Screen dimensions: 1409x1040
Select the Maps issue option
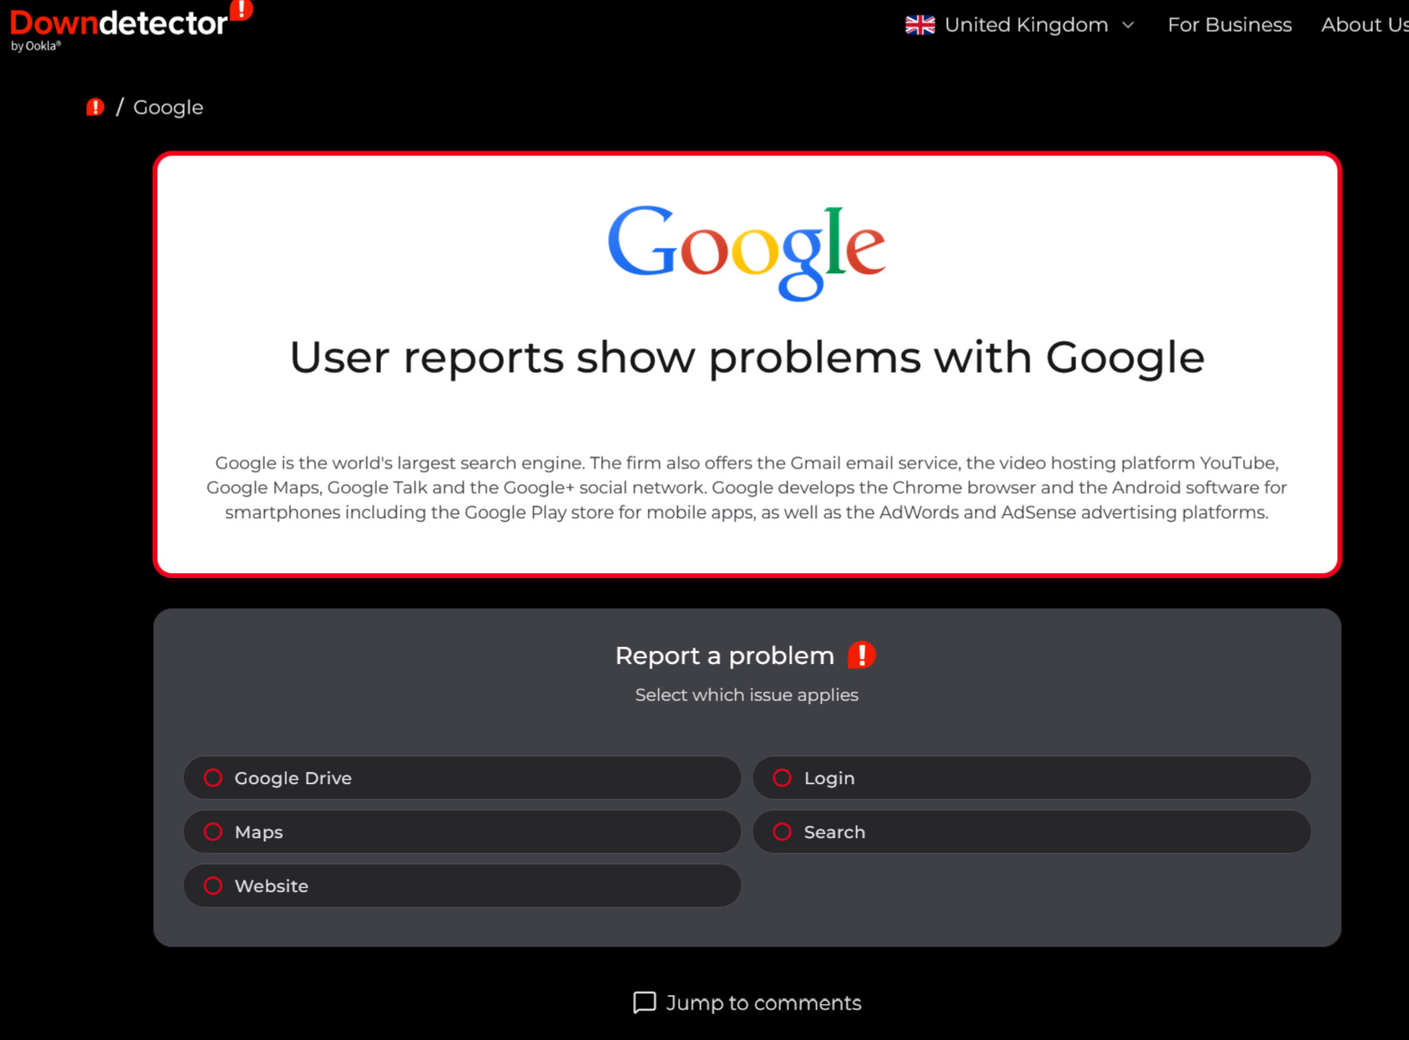(462, 832)
